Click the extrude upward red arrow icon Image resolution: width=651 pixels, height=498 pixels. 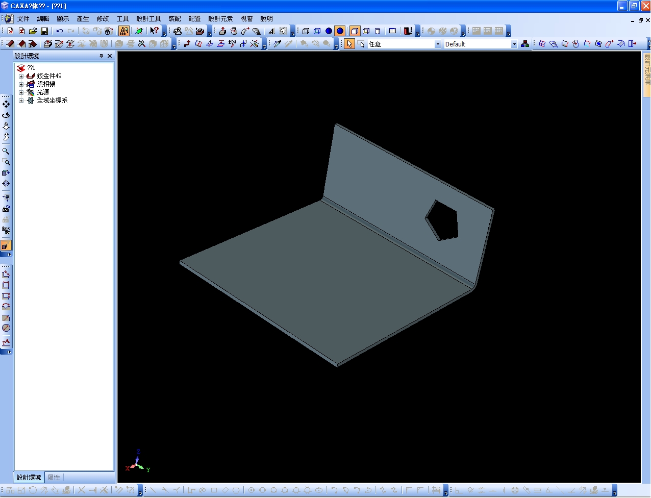pos(222,31)
